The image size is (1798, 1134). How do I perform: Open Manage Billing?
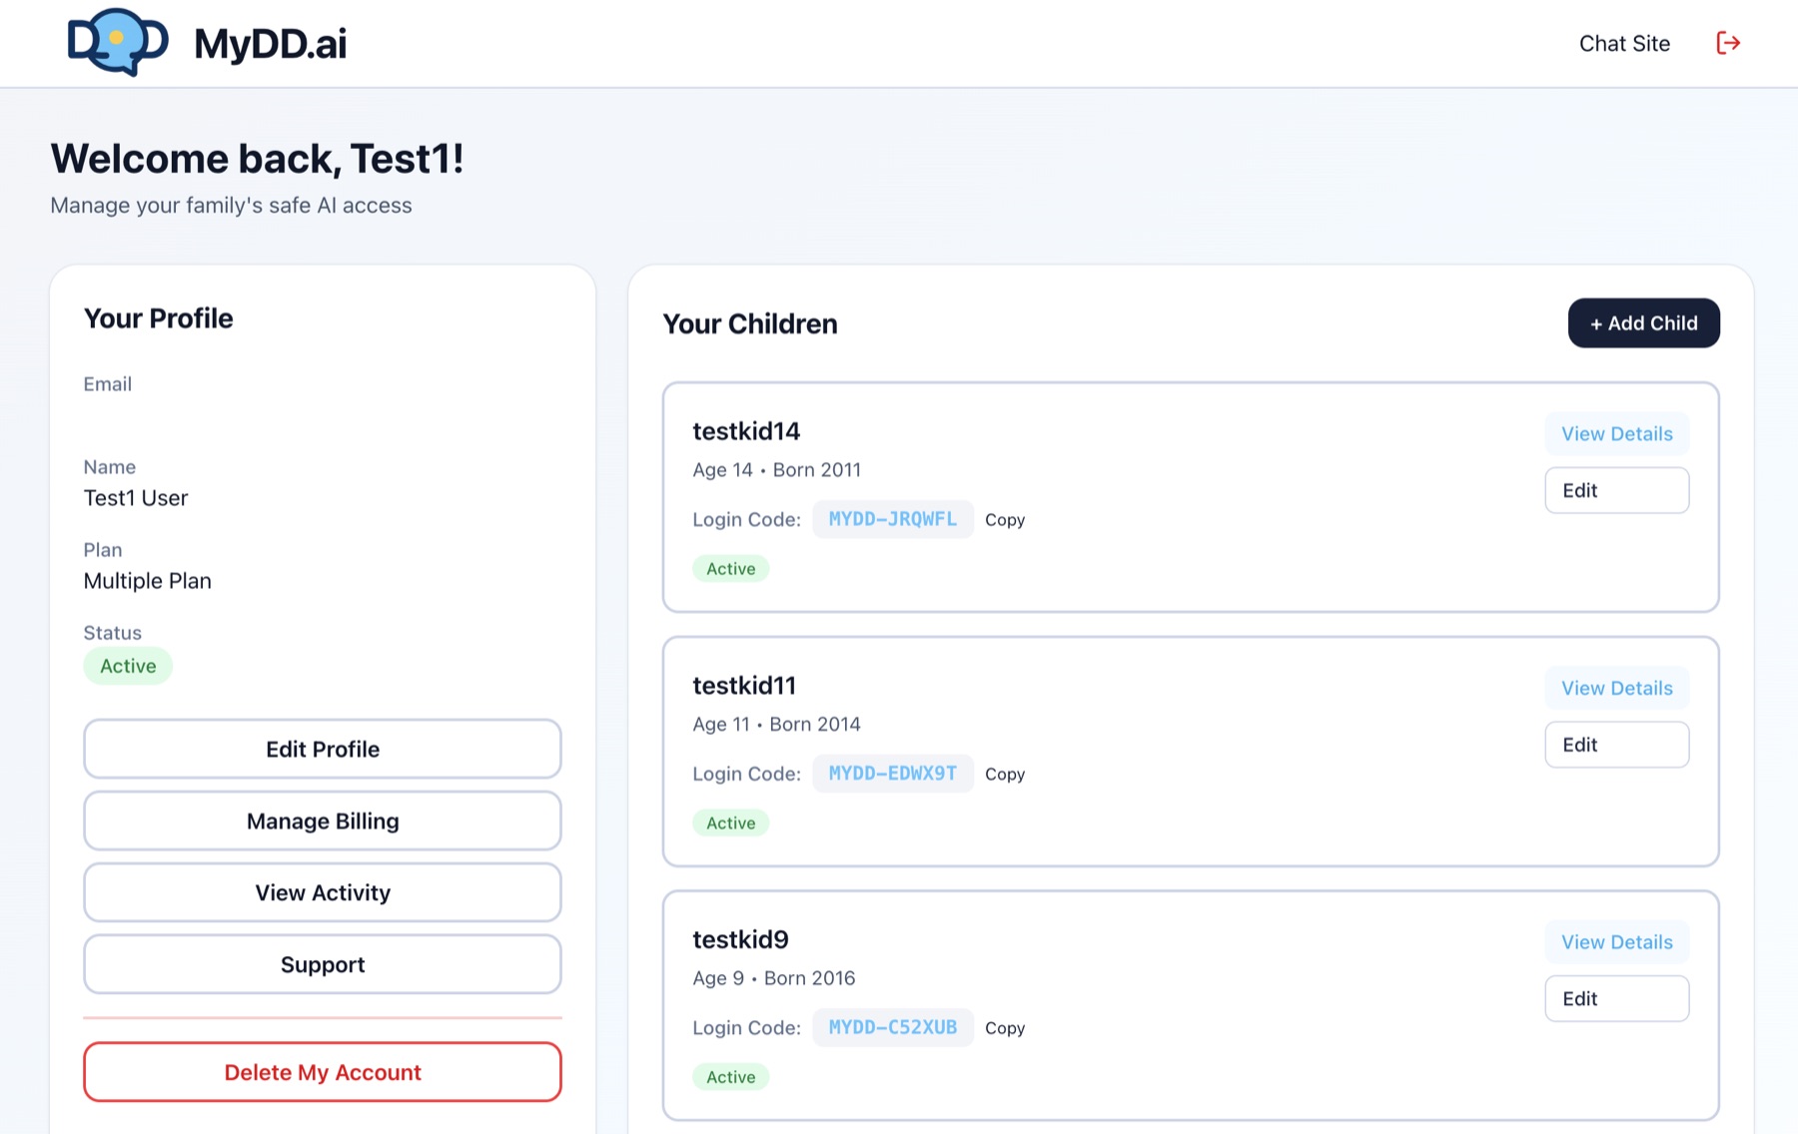[x=322, y=821]
